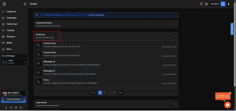Click the 'Profile' page title
236x111 pixels.
[33, 4]
